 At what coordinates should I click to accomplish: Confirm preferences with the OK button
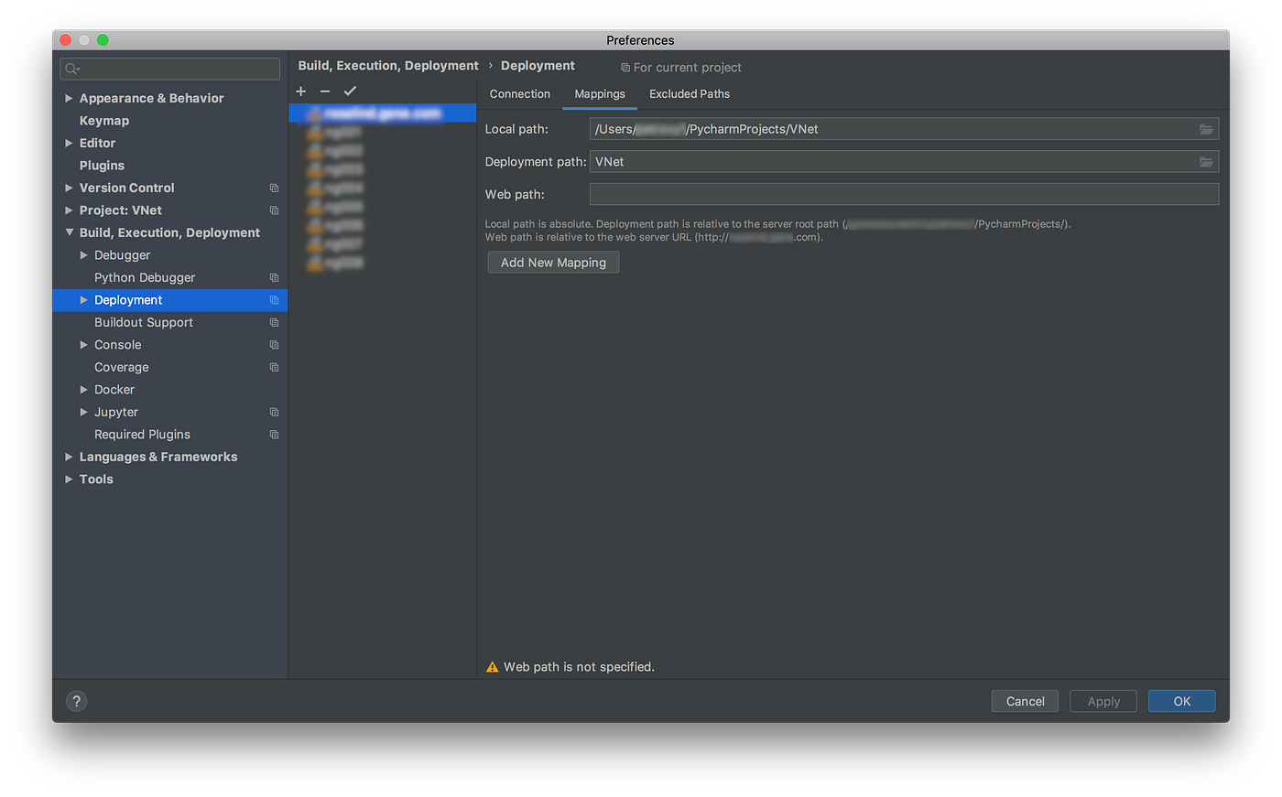coord(1181,701)
